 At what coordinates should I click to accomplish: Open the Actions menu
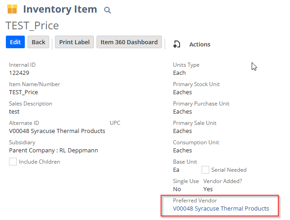tap(200, 44)
